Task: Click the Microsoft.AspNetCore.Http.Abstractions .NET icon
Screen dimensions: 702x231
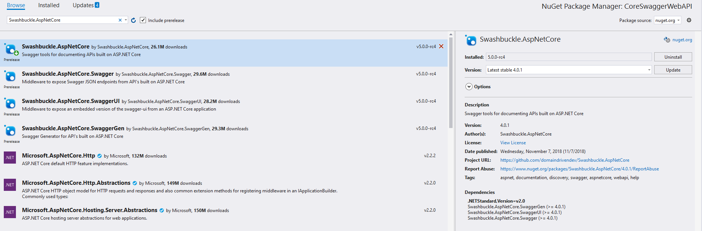Action: tap(10, 185)
